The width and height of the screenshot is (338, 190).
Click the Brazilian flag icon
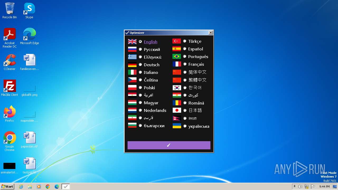(177, 56)
